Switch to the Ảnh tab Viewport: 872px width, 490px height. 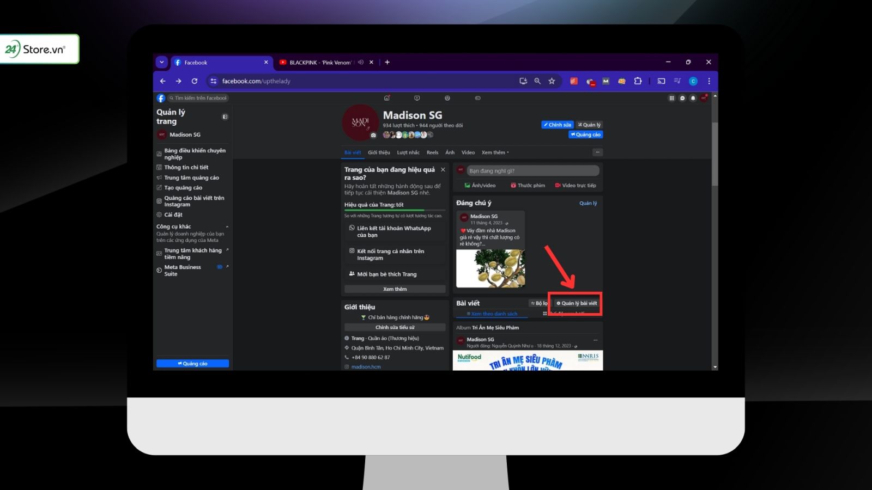click(450, 152)
